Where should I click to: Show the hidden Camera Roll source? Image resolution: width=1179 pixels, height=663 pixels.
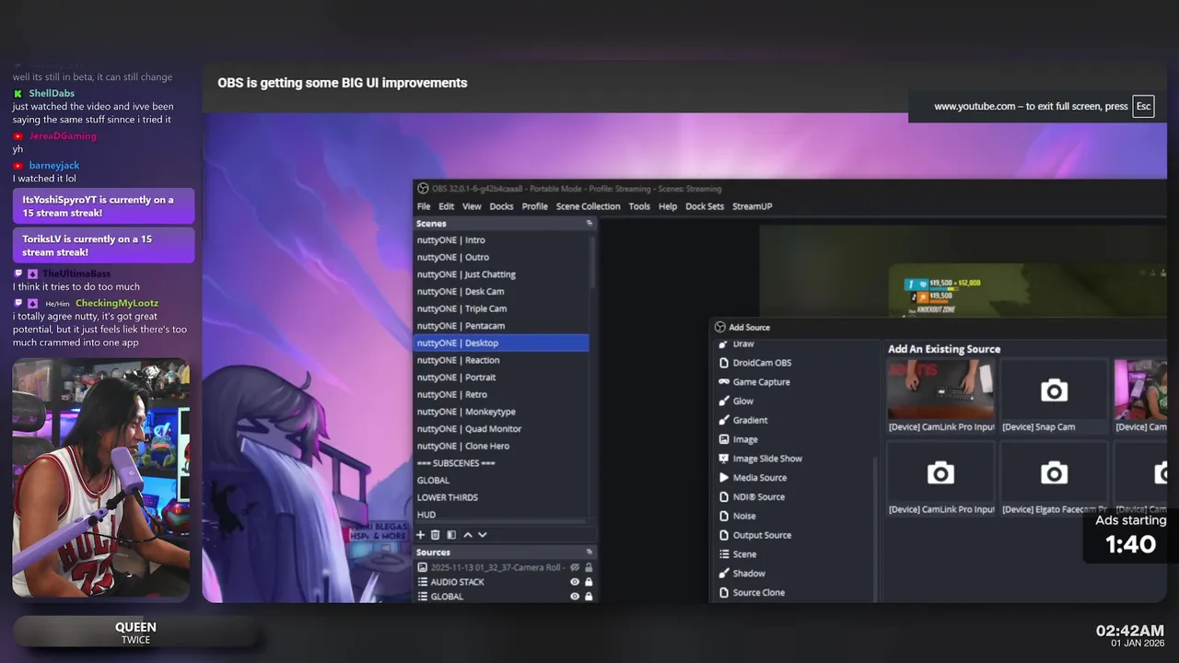575,567
